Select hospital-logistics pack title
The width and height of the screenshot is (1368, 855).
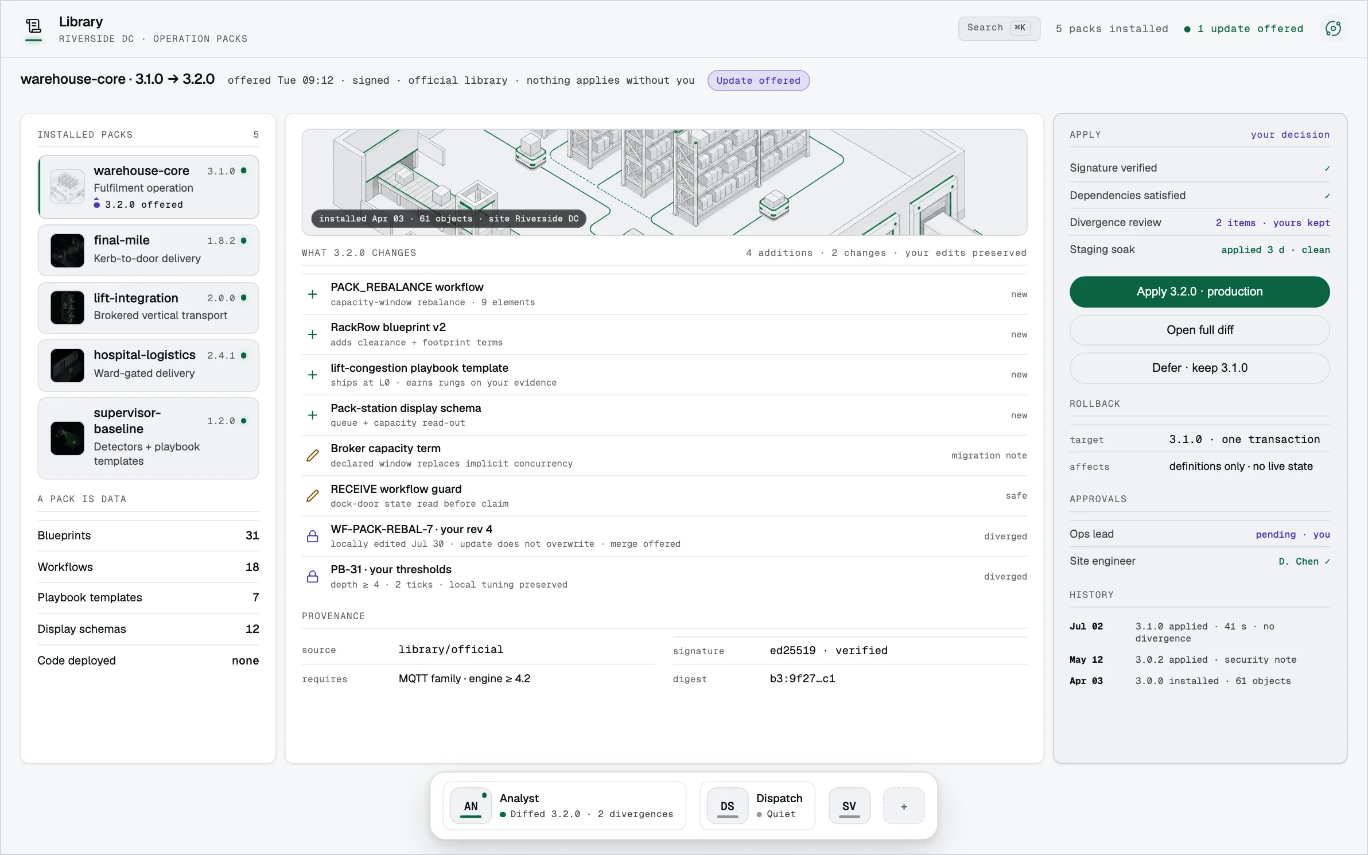[x=145, y=355]
